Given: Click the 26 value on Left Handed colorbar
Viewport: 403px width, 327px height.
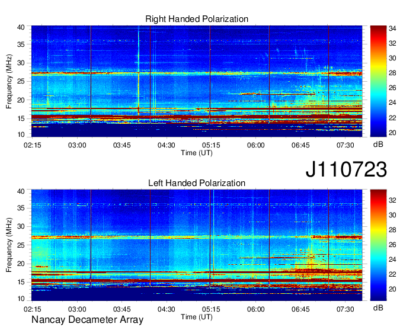Looking at the screenshot, I should tap(392, 245).
